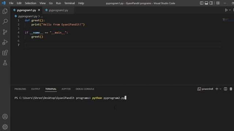The height and width of the screenshot is (131, 234).
Task: Click line number 4 in gutter
Action: 19,32
